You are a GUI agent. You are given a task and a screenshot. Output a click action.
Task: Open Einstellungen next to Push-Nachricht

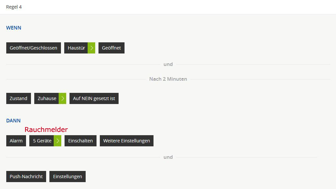tap(68, 177)
